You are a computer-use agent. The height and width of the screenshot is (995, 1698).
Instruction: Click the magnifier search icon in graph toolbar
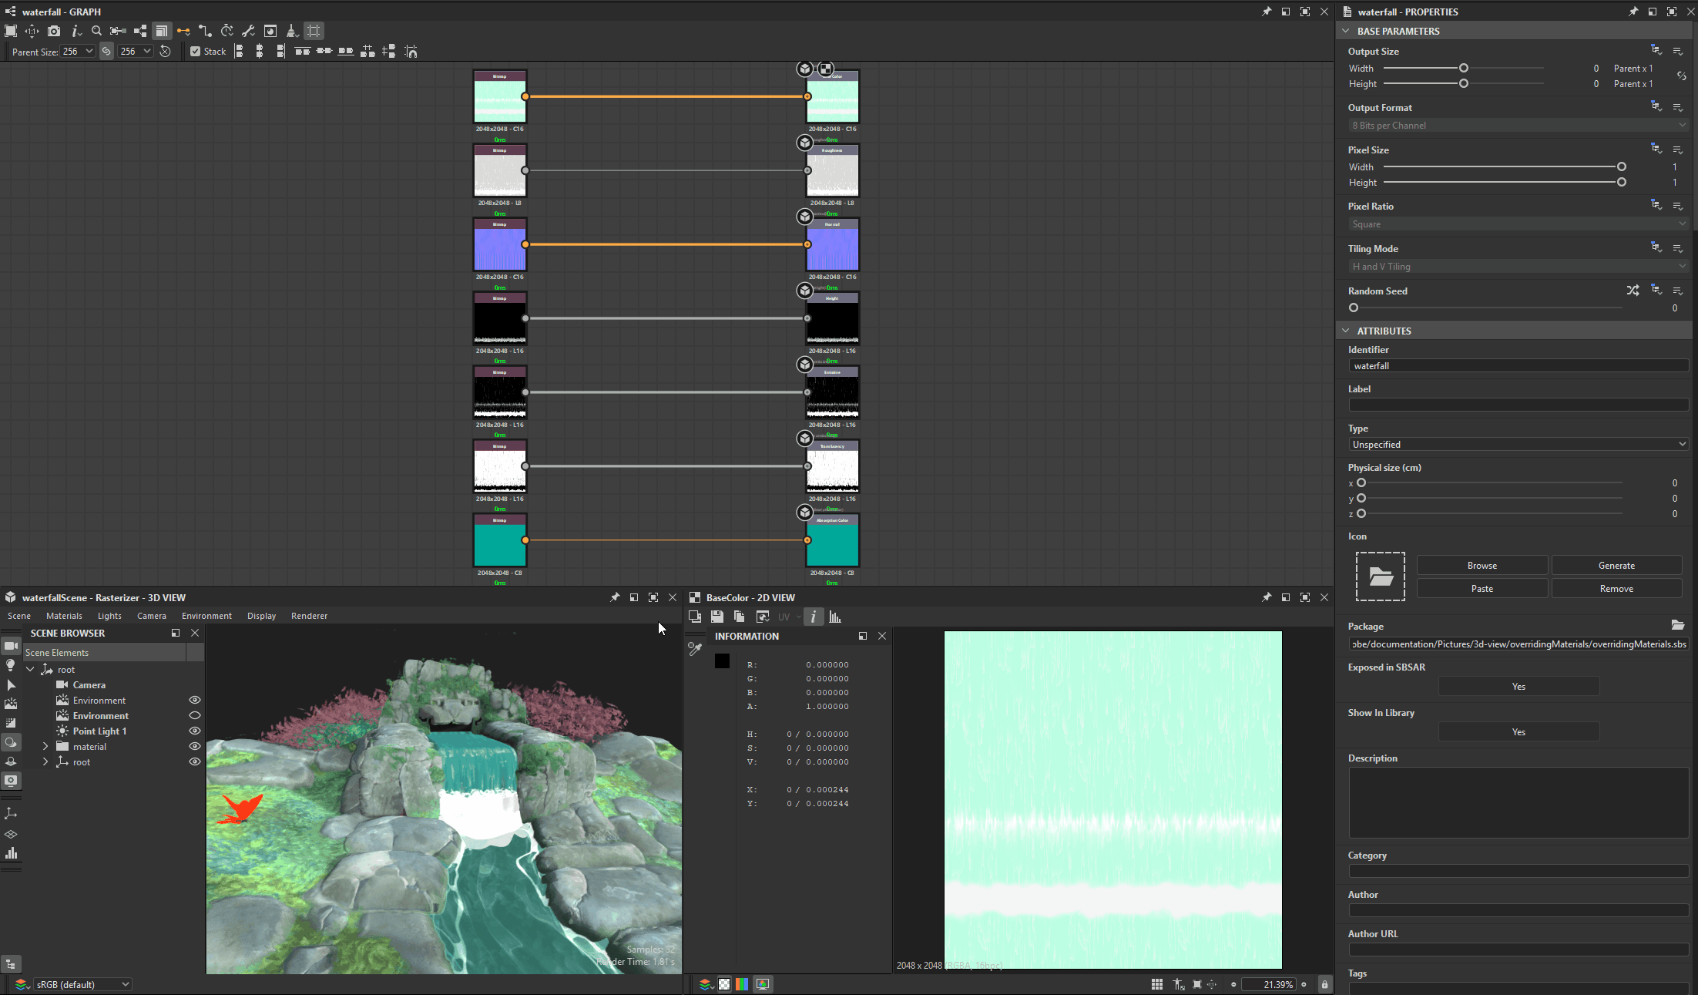coord(96,31)
